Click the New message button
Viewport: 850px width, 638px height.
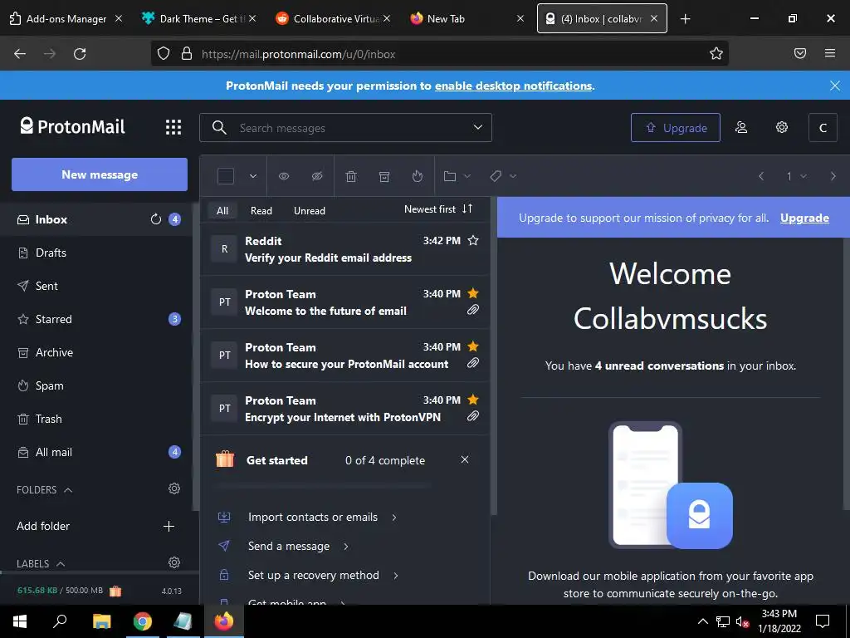[x=100, y=174]
